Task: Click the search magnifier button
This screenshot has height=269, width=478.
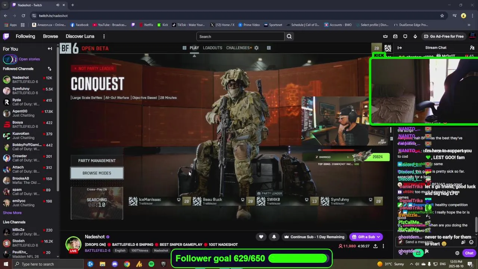Action: [289, 36]
